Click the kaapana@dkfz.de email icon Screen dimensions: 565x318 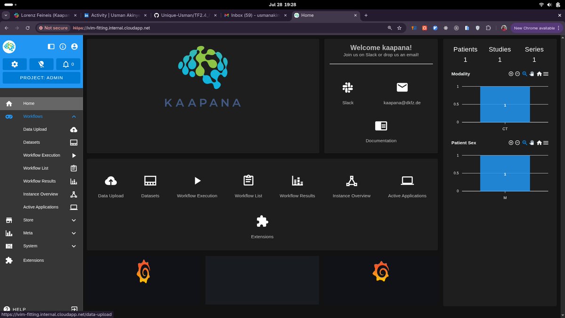click(x=402, y=87)
